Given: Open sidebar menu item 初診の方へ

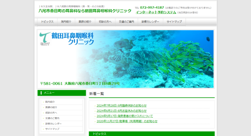Looking at the screenshot, I should [x=62, y=113].
